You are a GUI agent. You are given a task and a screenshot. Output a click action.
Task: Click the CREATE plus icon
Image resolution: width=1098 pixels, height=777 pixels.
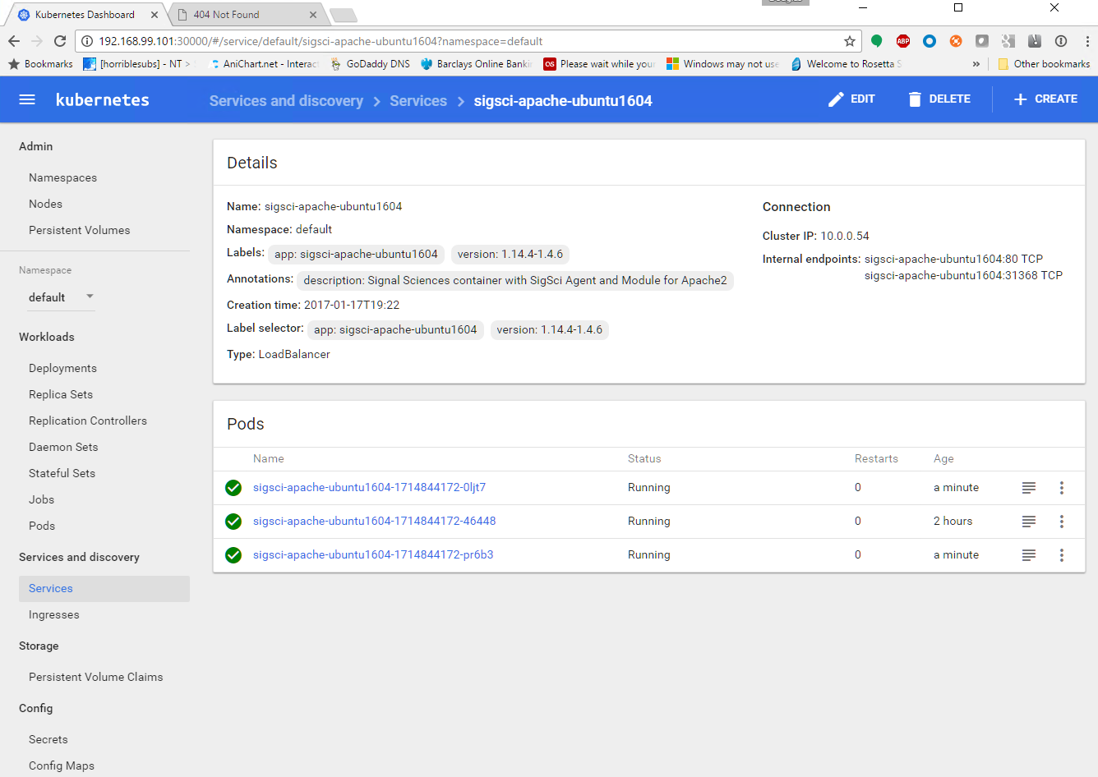point(1021,99)
